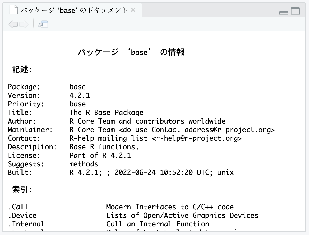This screenshot has width=309, height=235.
Task: Click 'Modern Interfaces to C/C++ code' text
Action: click(x=170, y=207)
